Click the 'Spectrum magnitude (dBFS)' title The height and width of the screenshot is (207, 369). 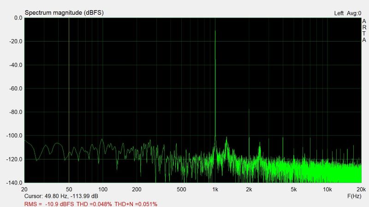(x=64, y=13)
